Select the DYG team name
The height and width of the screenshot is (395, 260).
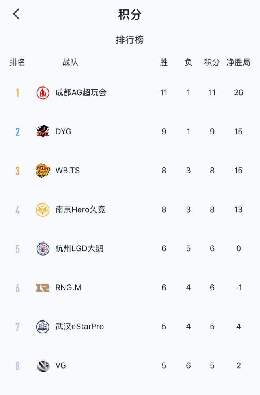tap(62, 131)
